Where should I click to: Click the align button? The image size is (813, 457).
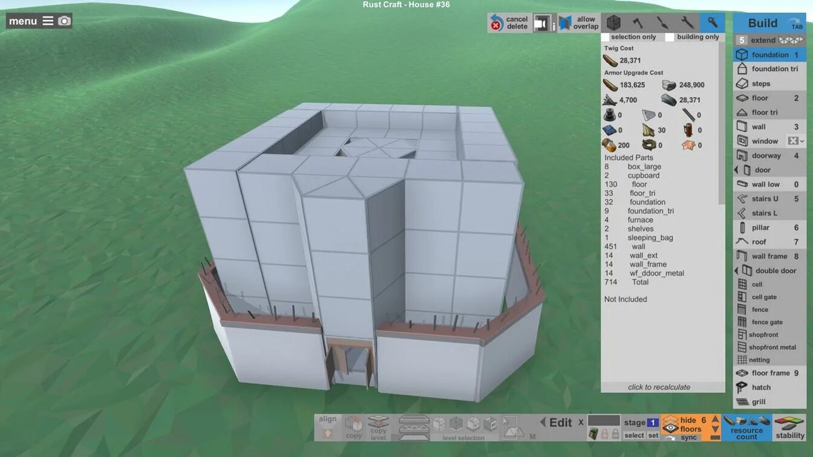click(x=327, y=427)
